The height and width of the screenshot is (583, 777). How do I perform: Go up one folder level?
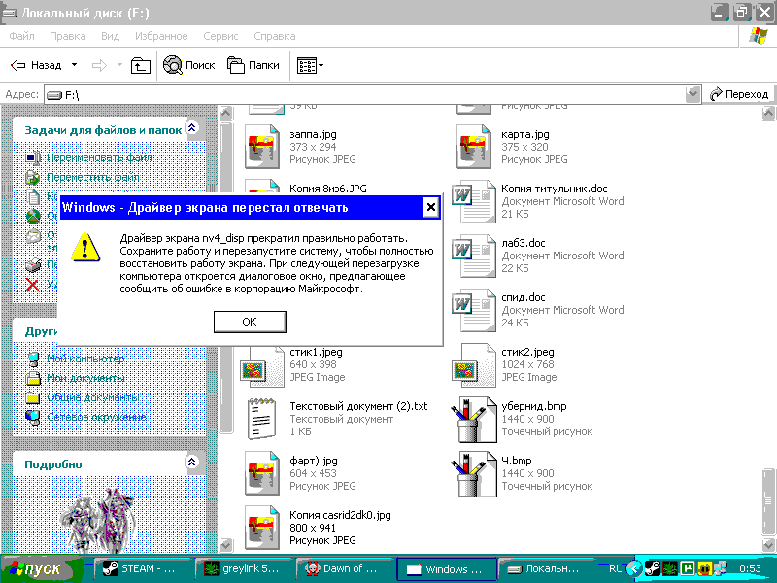[140, 65]
